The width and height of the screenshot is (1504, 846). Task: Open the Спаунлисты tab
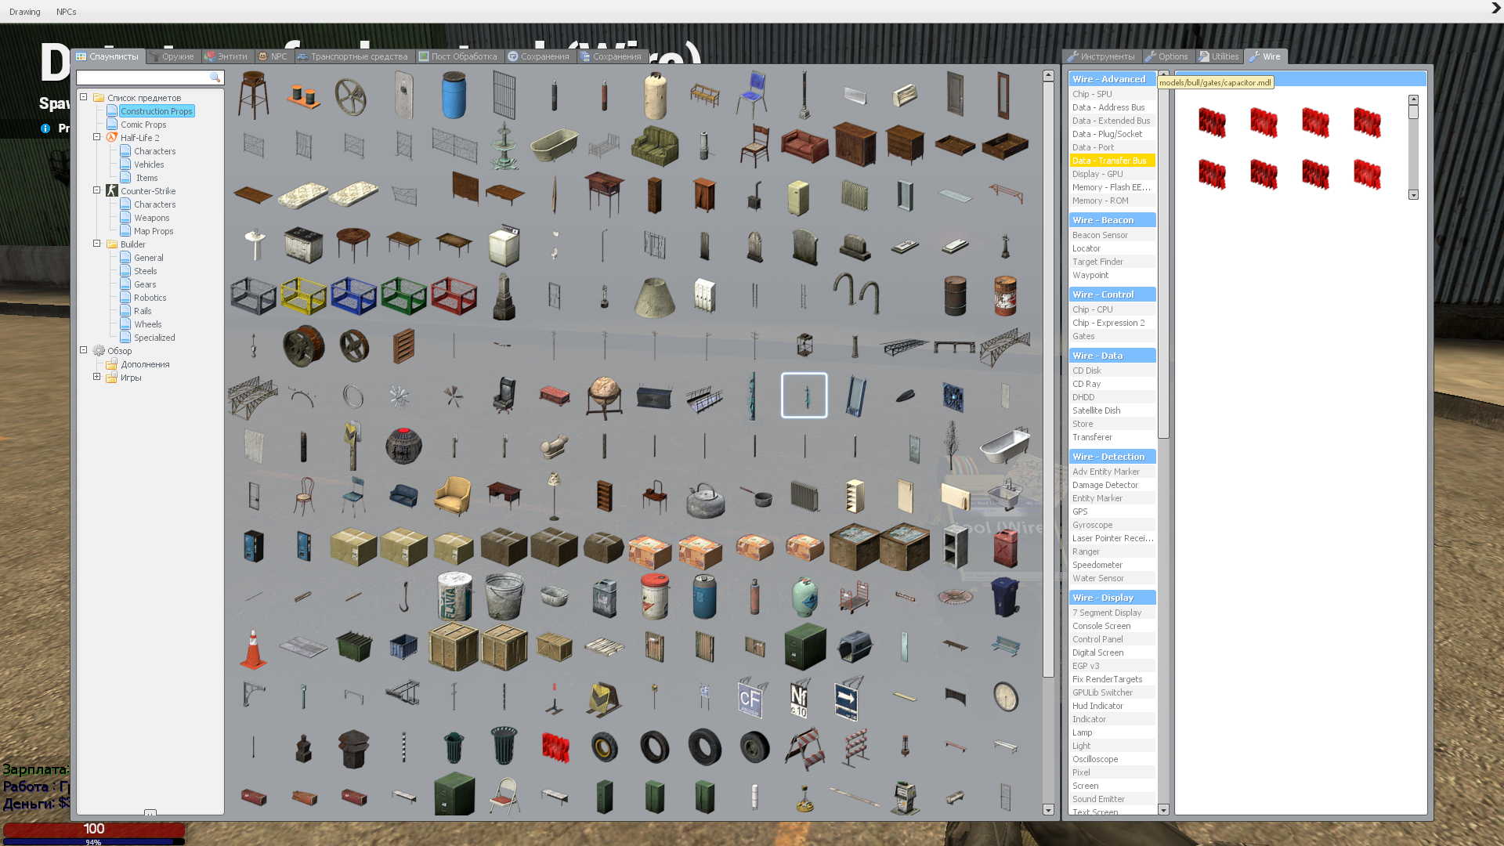pos(107,56)
